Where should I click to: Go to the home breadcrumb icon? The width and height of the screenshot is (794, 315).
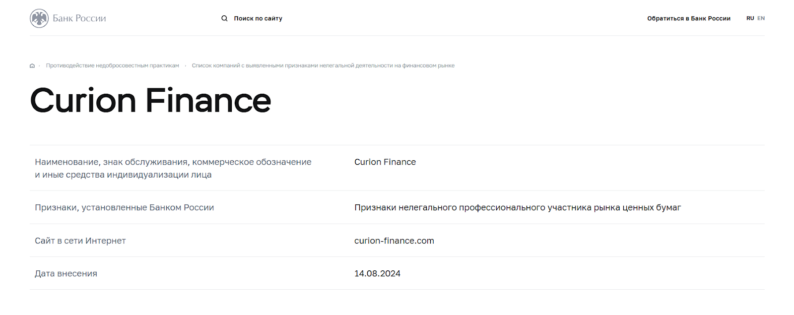pyautogui.click(x=32, y=65)
